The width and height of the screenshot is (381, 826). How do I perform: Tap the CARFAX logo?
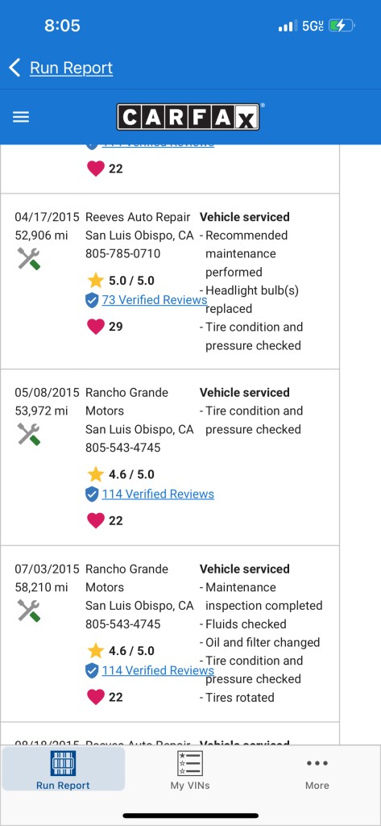[188, 117]
